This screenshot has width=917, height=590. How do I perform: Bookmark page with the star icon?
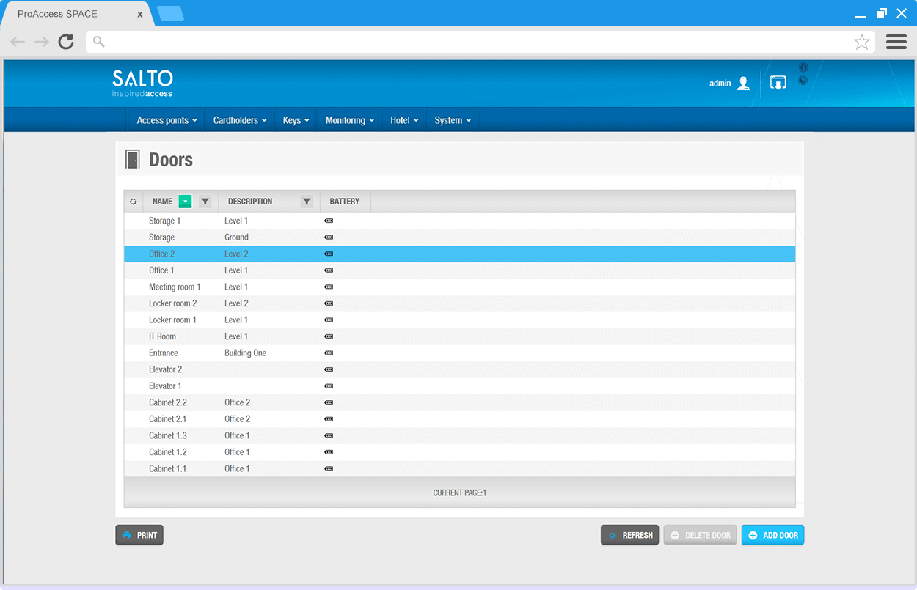861,42
